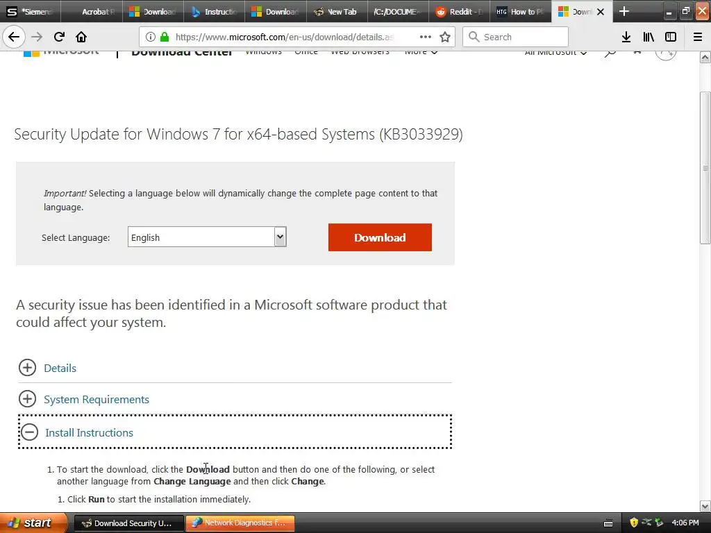Collapse Install Instructions minus icon
Viewport: 711px width, 533px height.
(x=29, y=432)
